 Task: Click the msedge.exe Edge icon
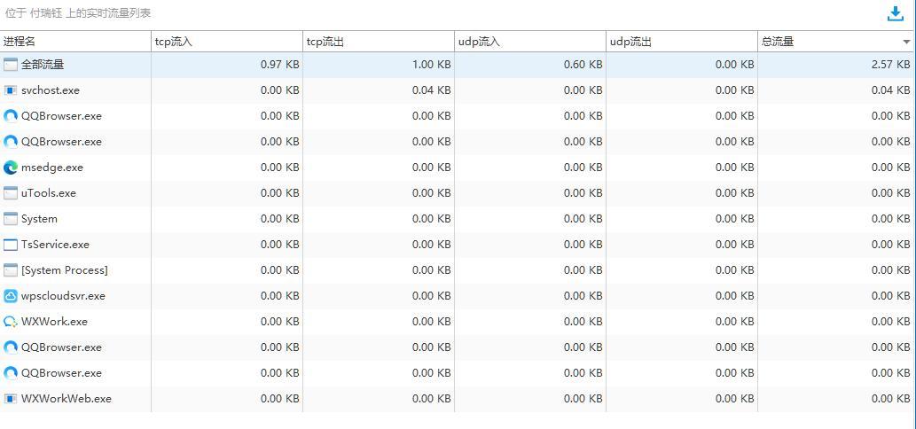(x=11, y=168)
